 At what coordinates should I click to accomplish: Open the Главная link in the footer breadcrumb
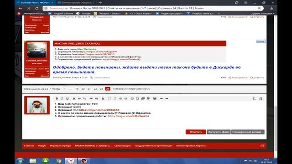click(x=29, y=146)
